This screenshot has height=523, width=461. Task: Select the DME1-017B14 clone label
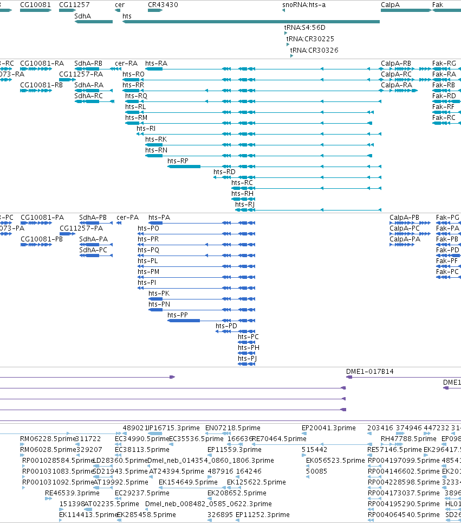370,371
